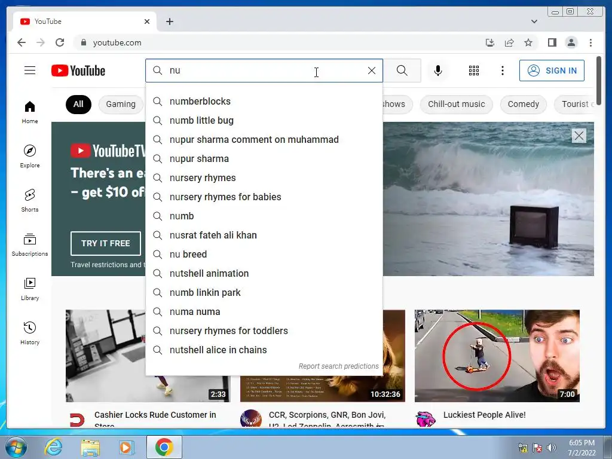Open History in the sidebar
The width and height of the screenshot is (612, 459).
tap(30, 333)
